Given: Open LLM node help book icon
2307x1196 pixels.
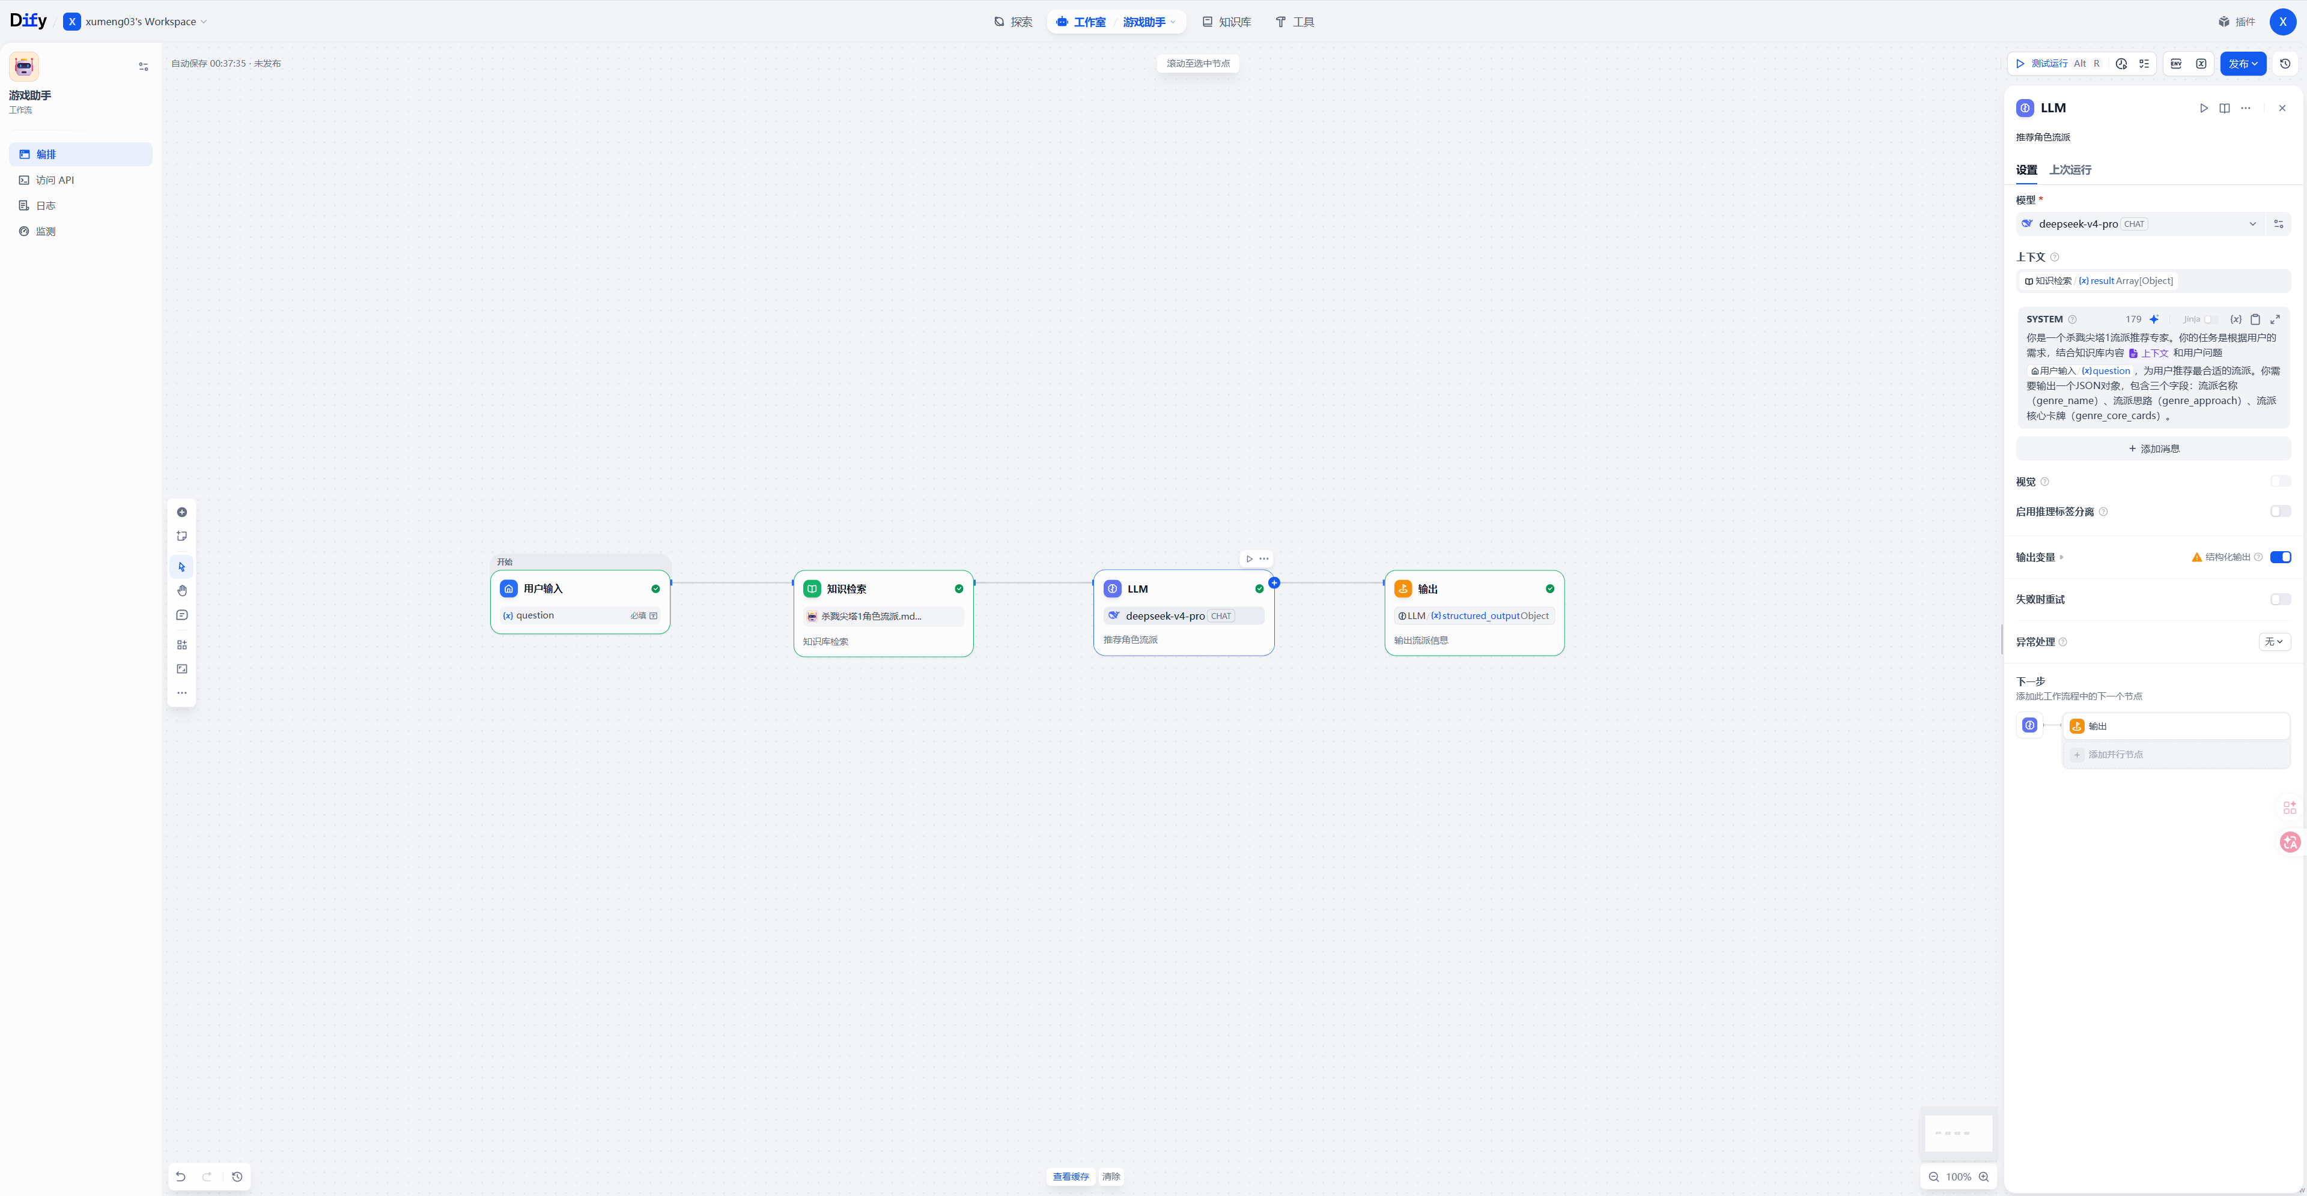Looking at the screenshot, I should pyautogui.click(x=2225, y=108).
